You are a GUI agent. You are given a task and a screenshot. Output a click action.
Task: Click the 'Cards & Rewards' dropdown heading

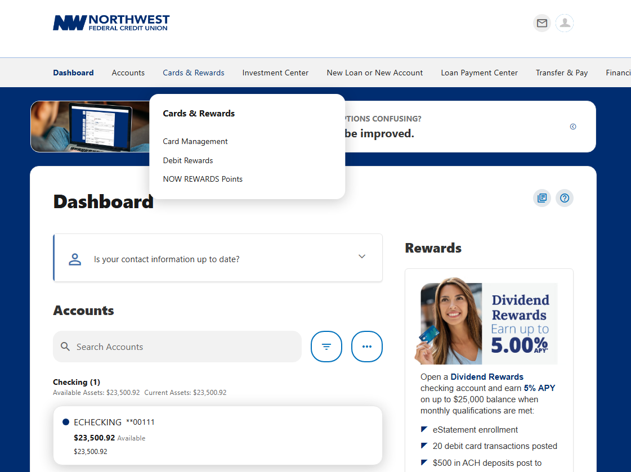pos(199,114)
